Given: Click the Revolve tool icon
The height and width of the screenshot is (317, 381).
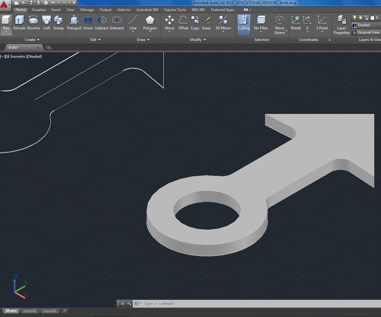Looking at the screenshot, I should pyautogui.click(x=33, y=23).
